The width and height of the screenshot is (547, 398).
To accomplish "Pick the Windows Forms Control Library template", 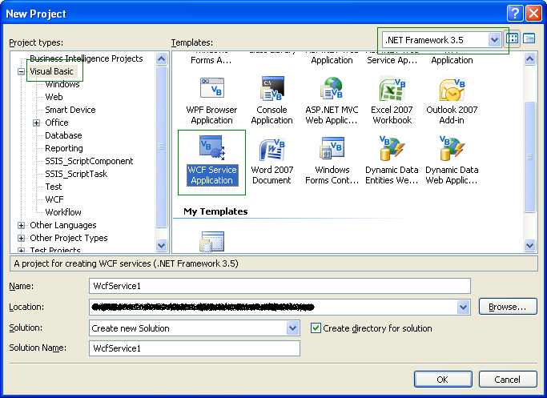I will 332,161.
